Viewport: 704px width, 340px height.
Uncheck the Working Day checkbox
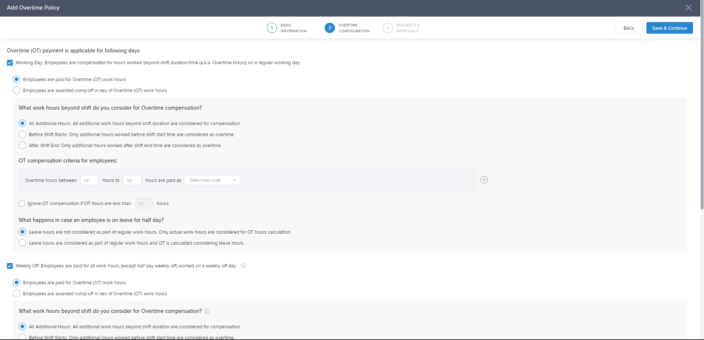point(10,63)
